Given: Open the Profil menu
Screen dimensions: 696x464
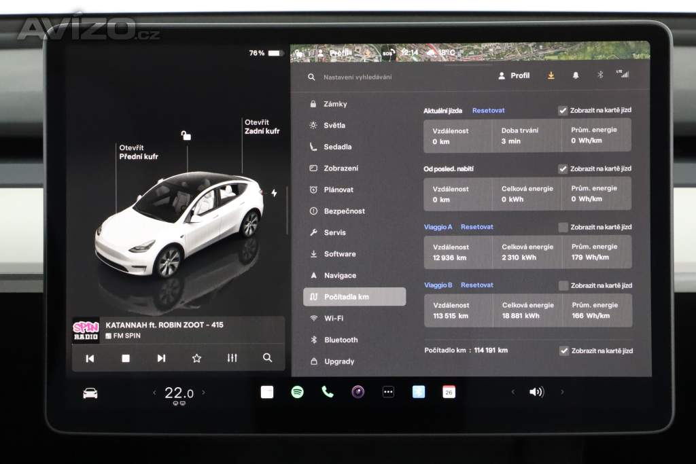Looking at the screenshot, I should [514, 76].
